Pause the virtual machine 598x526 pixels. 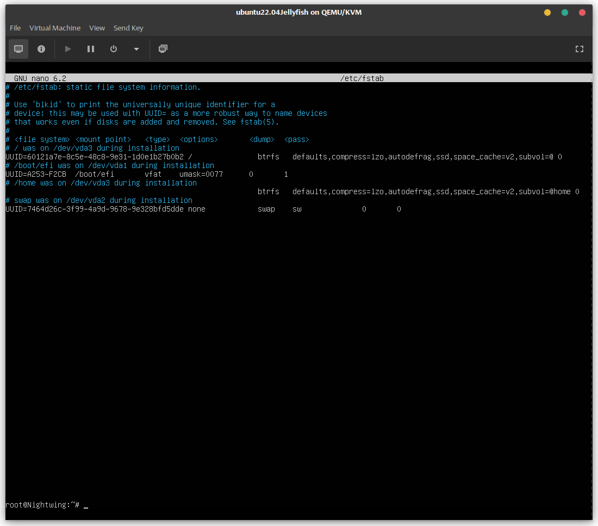click(x=91, y=49)
